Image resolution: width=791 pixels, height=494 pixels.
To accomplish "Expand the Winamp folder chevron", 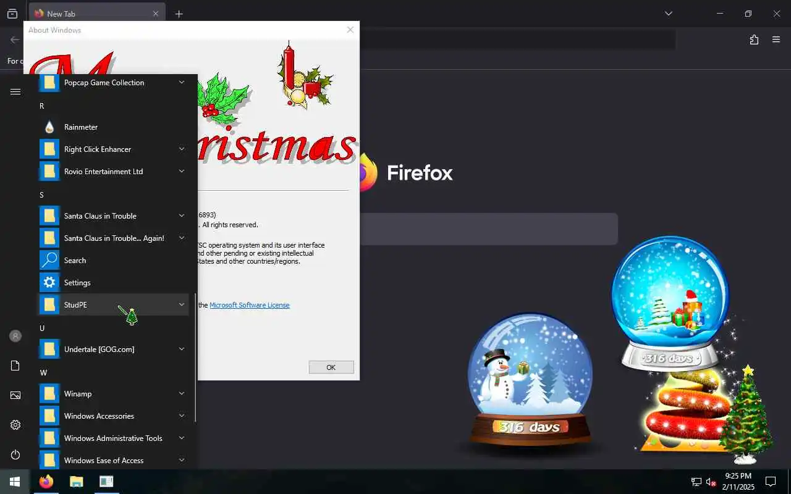I will [182, 393].
